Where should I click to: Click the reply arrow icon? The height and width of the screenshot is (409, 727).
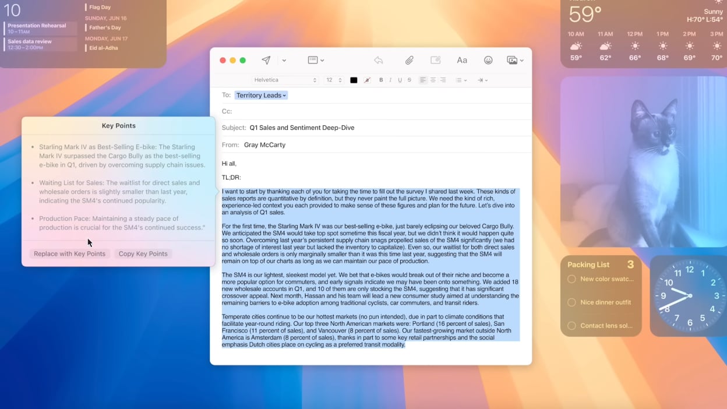378,60
